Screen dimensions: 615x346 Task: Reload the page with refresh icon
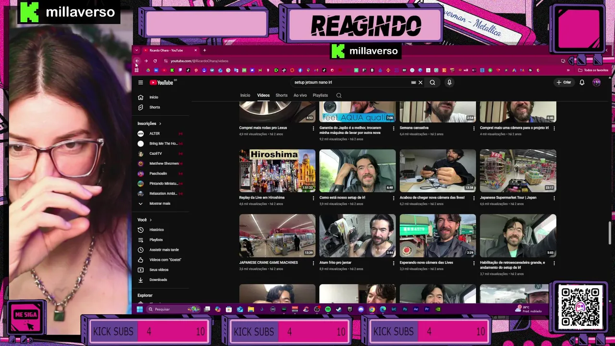(x=155, y=61)
